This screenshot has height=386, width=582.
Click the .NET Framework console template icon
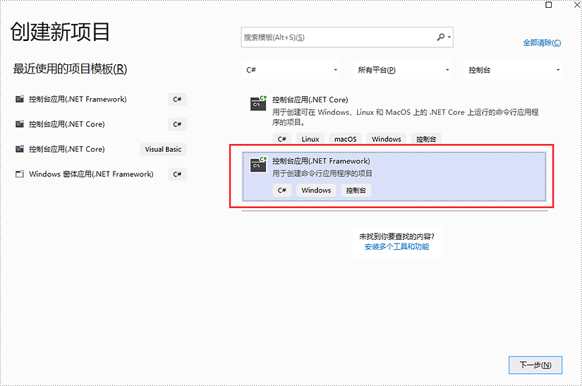pos(258,164)
